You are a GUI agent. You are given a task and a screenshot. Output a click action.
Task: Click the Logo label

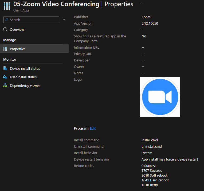click(78, 80)
